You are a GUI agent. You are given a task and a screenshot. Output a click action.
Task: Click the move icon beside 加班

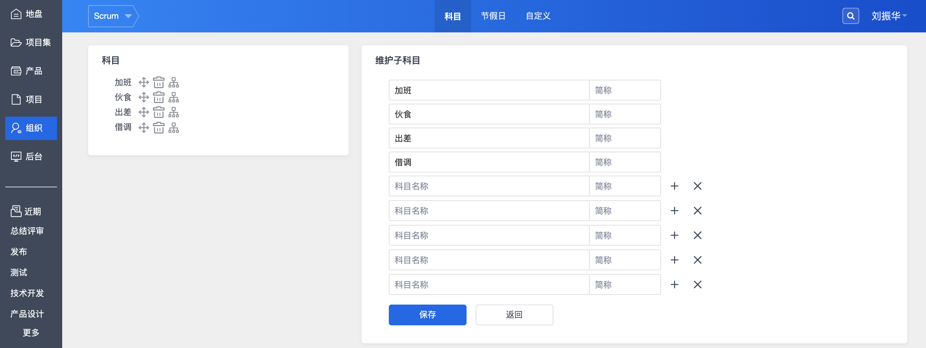(144, 82)
